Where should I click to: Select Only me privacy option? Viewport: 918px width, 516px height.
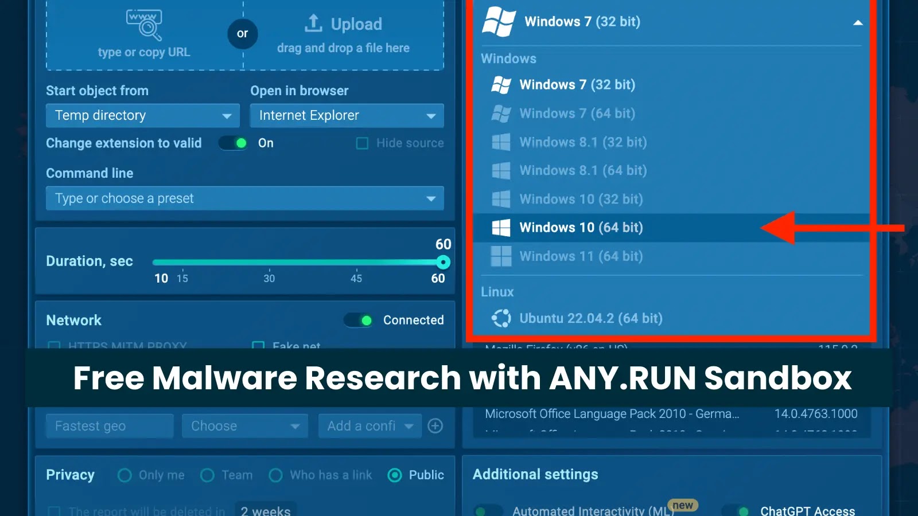(125, 475)
